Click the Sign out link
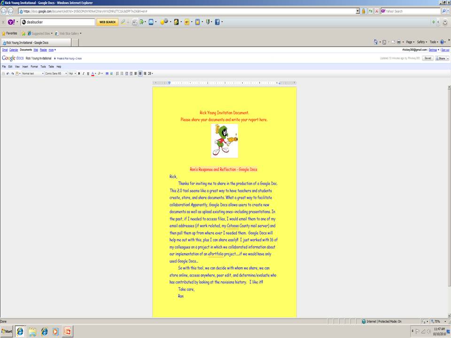The height and width of the screenshot is (338, 451). point(445,50)
